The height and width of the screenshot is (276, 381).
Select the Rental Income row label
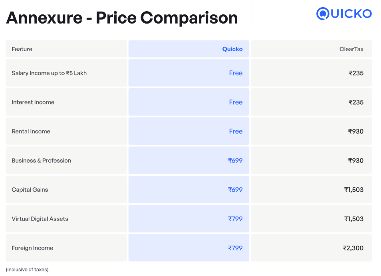pos(31,131)
